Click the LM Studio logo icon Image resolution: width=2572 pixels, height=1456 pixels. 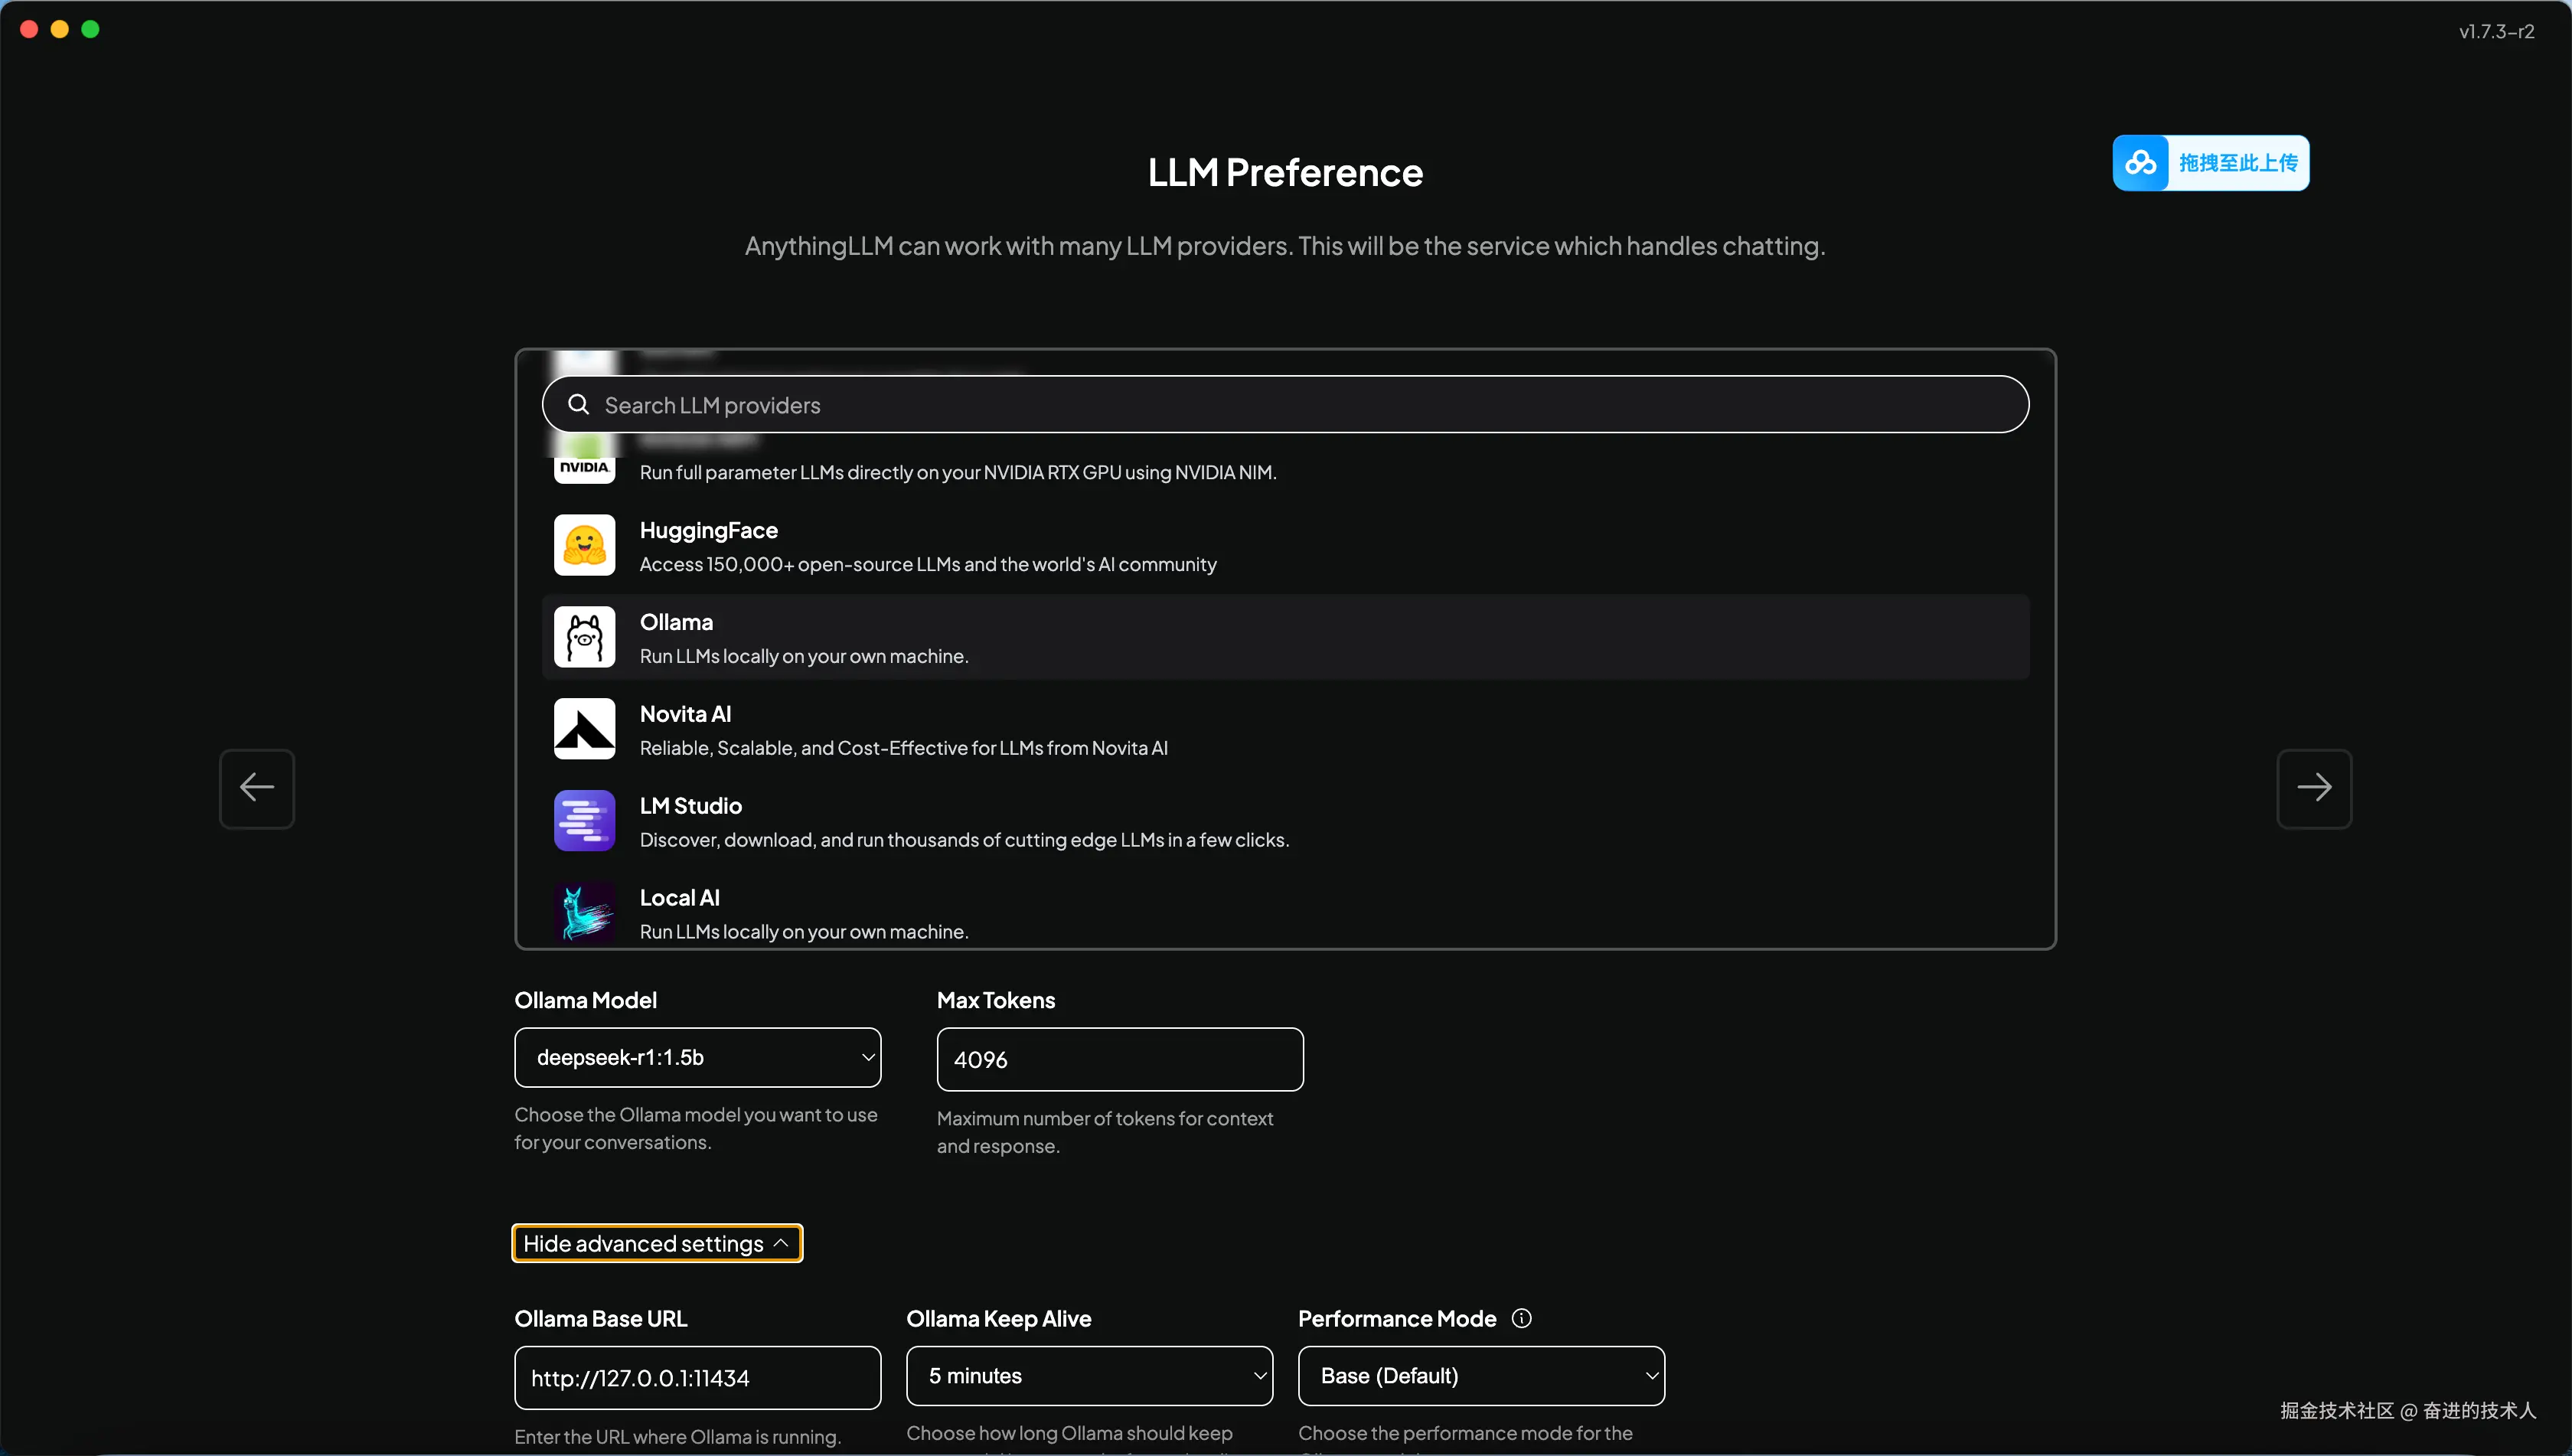coord(584,821)
